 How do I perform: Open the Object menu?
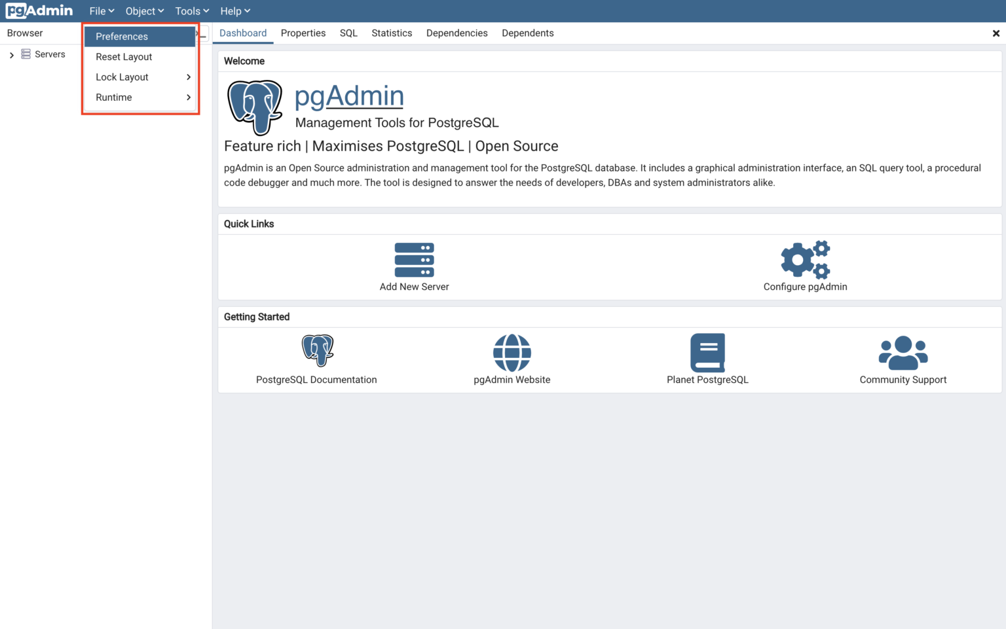tap(145, 11)
